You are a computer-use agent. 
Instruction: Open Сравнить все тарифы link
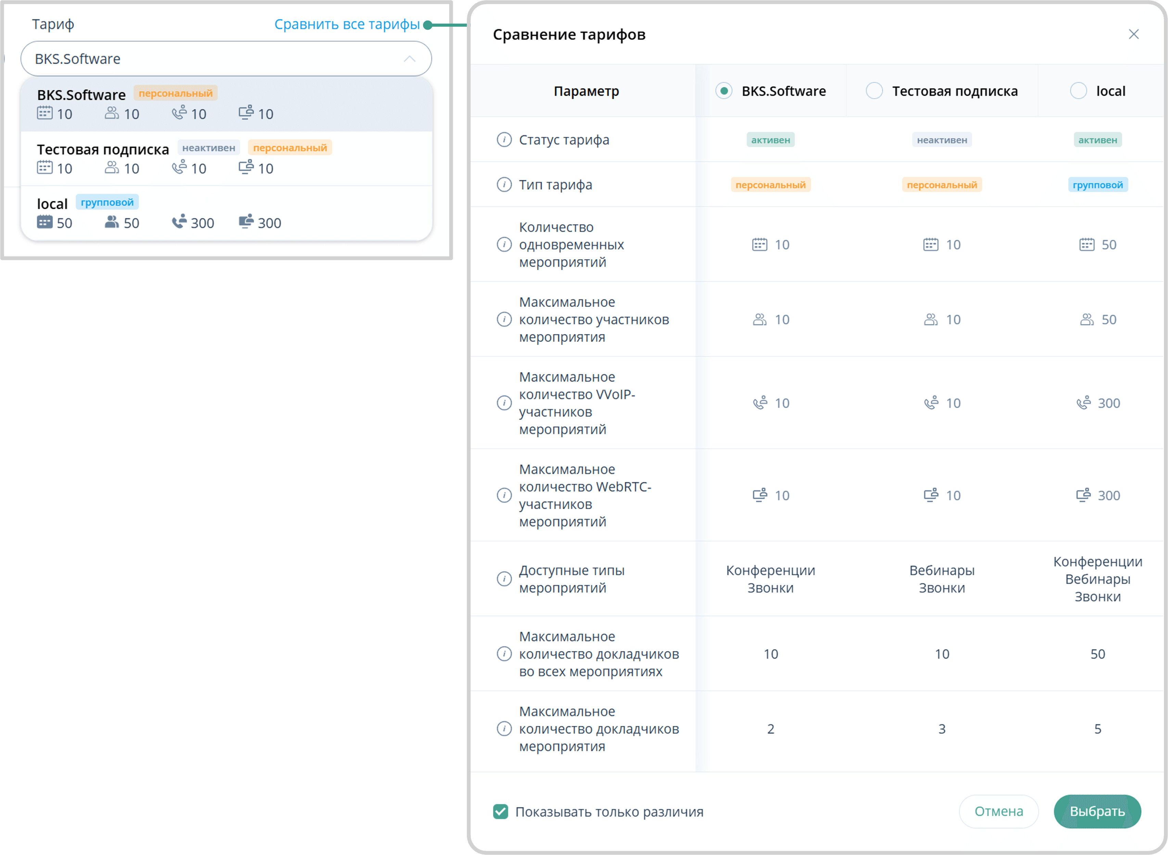pos(346,24)
